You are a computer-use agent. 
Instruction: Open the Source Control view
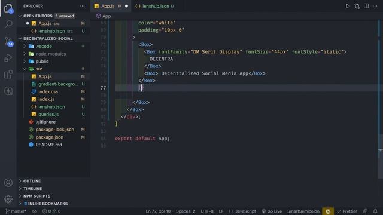(x=8, y=41)
